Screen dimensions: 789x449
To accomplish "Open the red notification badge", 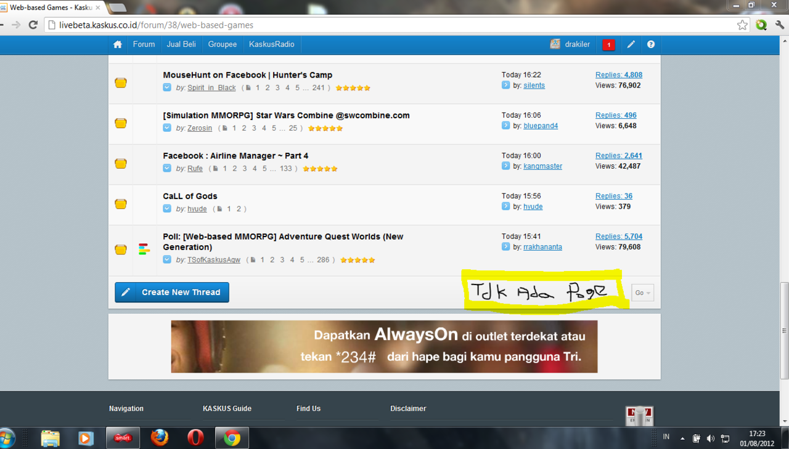I will [608, 44].
